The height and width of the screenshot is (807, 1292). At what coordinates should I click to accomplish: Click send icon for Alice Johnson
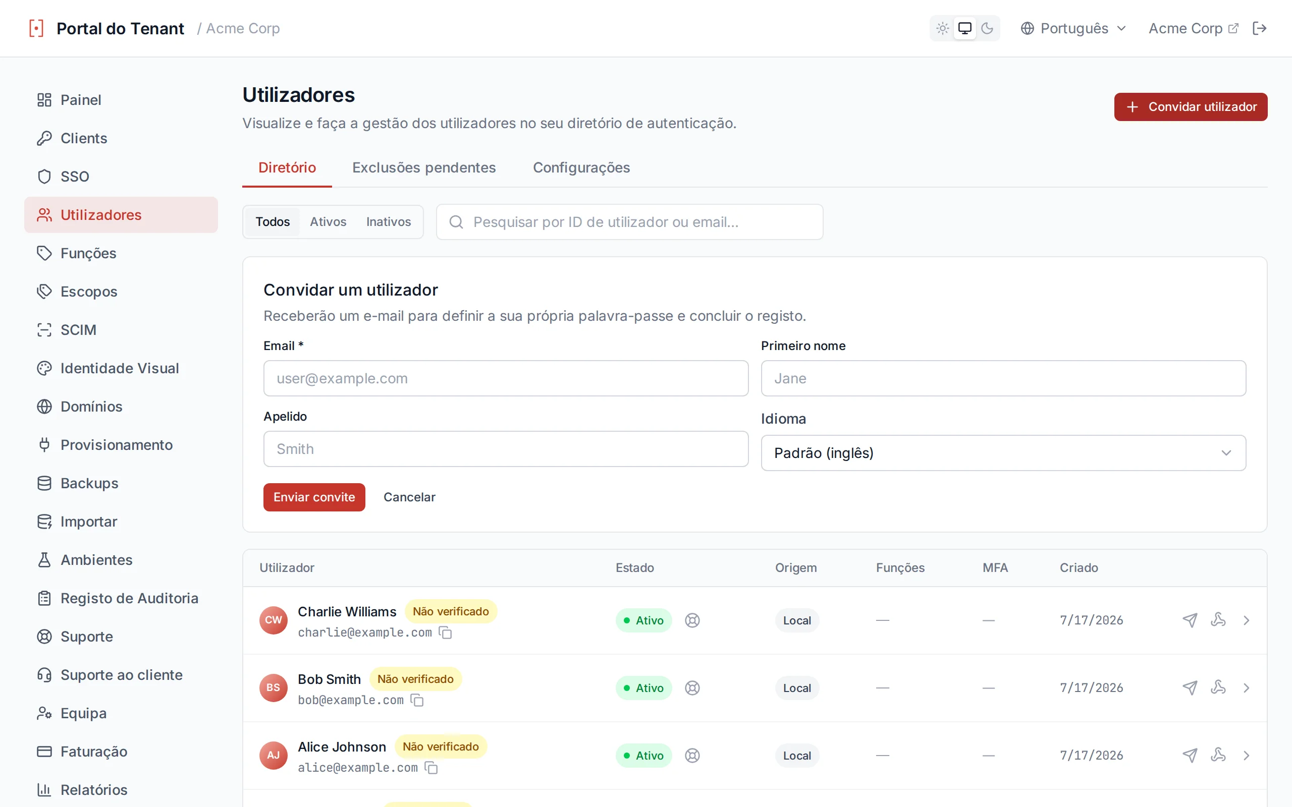tap(1190, 755)
